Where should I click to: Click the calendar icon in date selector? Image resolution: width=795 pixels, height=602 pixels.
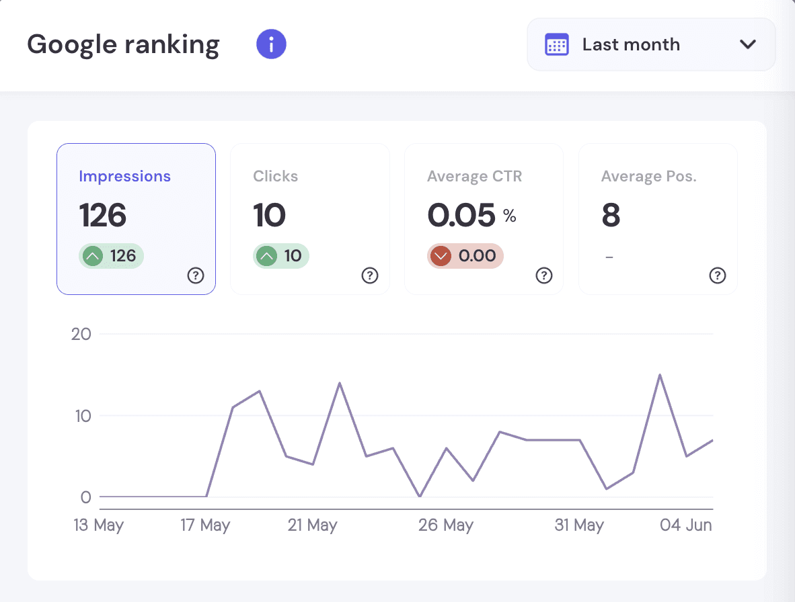[557, 44]
